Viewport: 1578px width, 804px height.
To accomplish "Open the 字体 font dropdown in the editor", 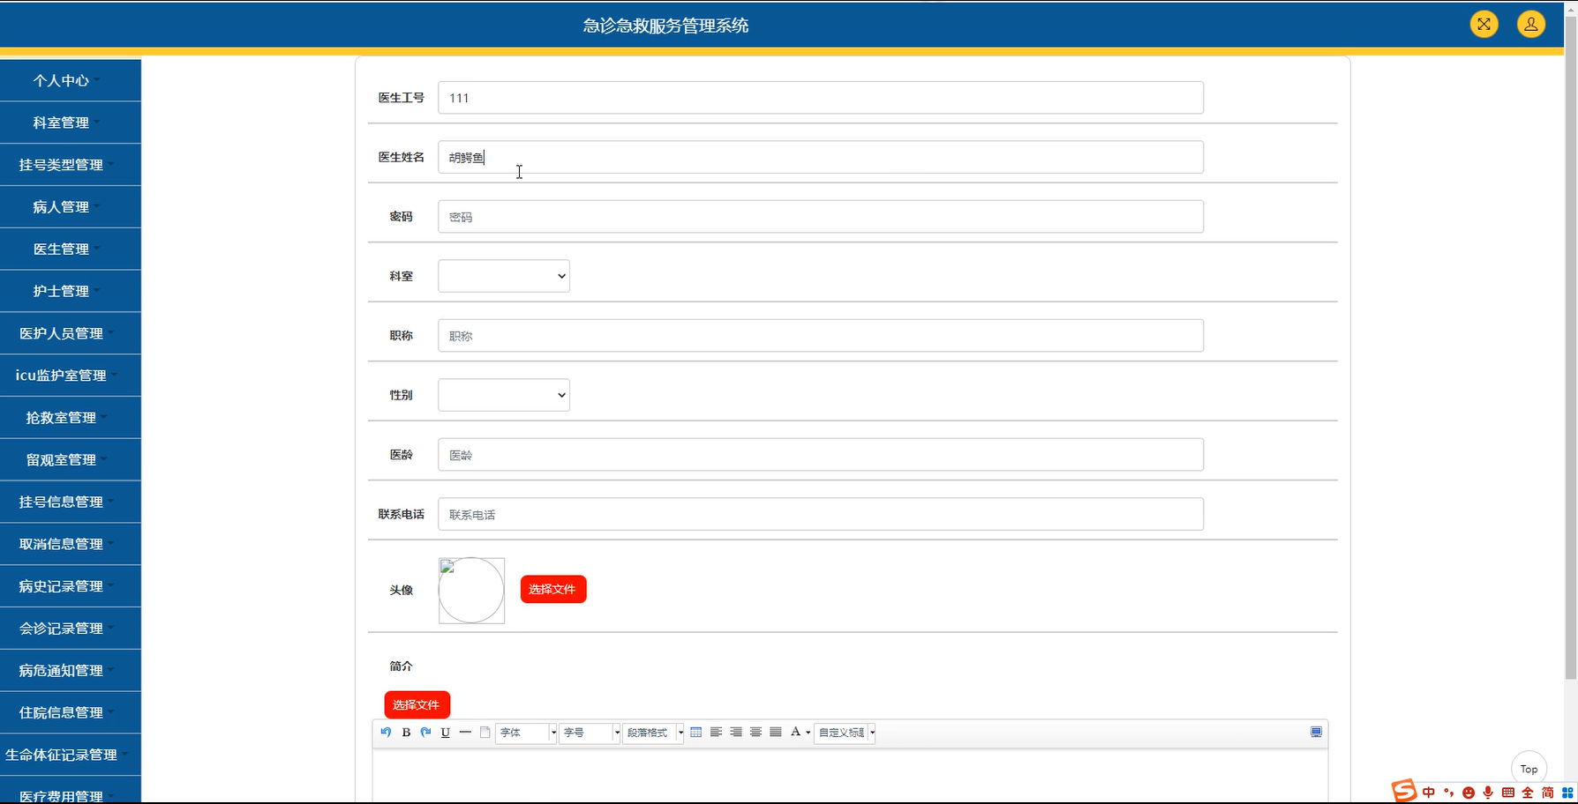I will click(525, 732).
